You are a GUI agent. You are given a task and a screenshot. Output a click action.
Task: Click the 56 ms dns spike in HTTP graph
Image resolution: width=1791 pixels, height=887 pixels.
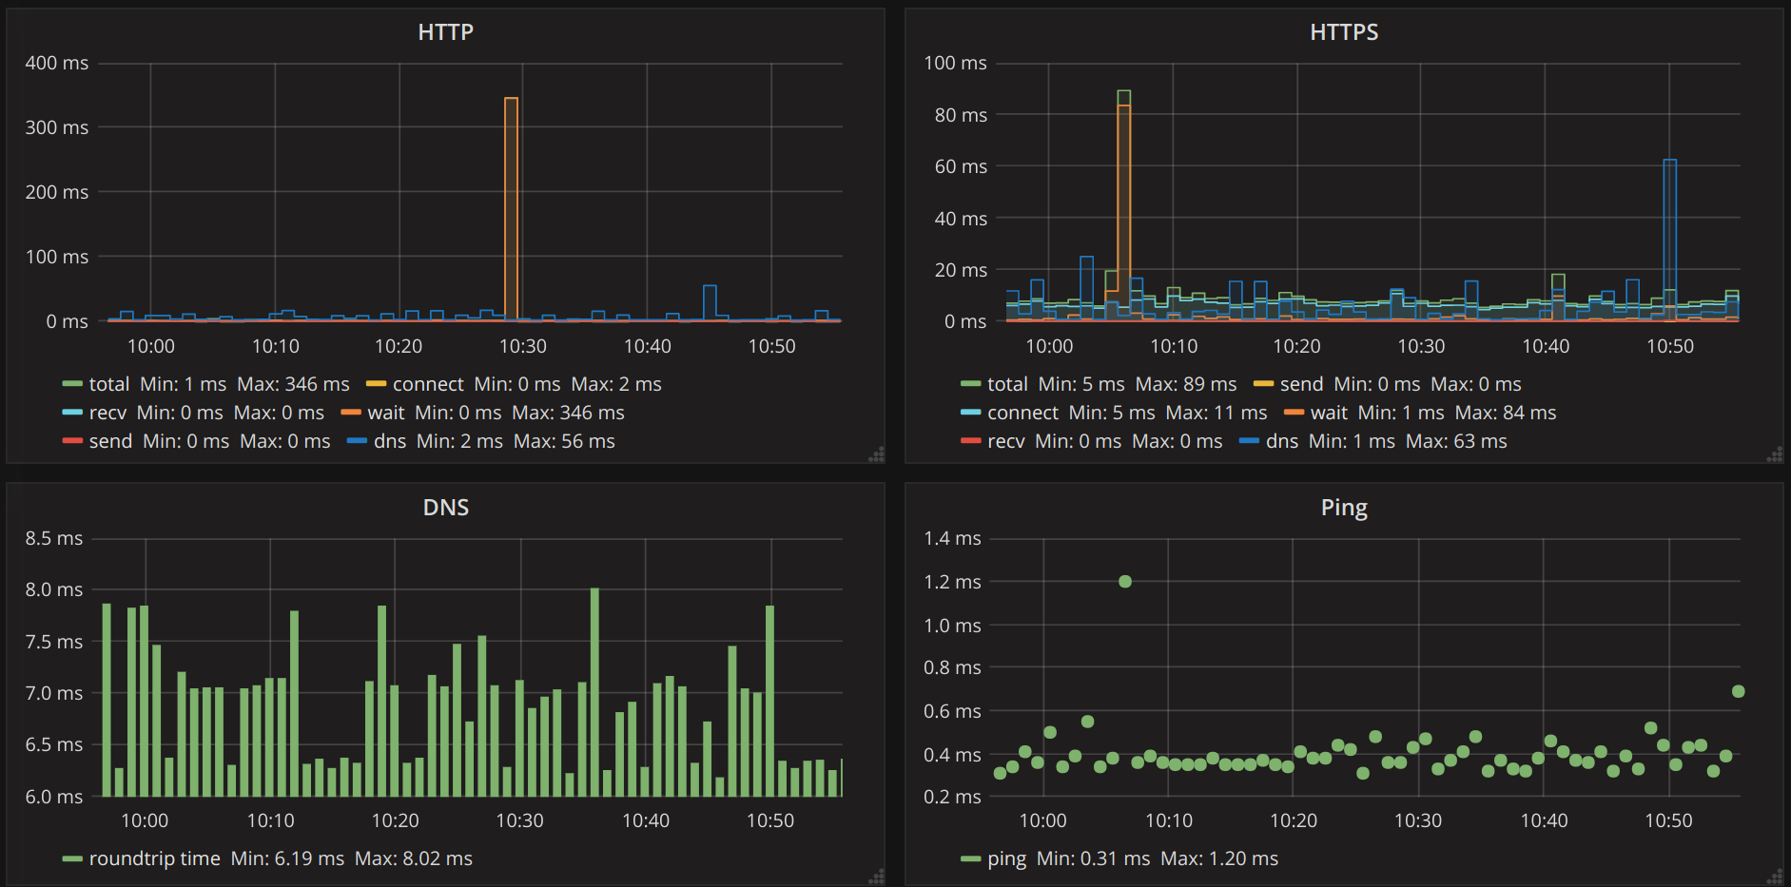tap(710, 302)
